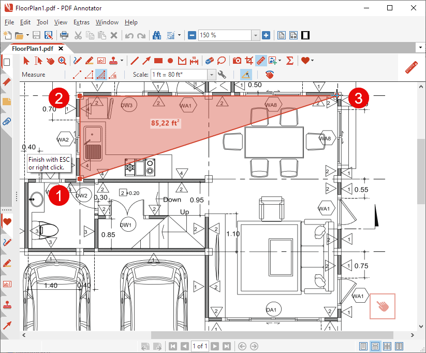Open the Scale dropdown in the Measure bar

click(212, 75)
